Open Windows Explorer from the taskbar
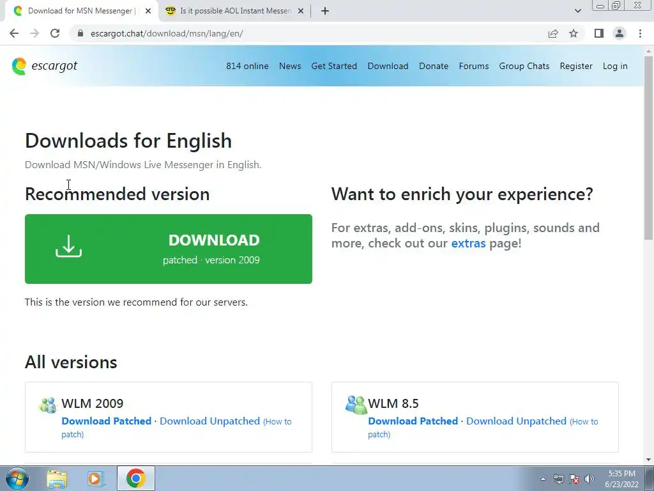The image size is (654, 491). [57, 478]
